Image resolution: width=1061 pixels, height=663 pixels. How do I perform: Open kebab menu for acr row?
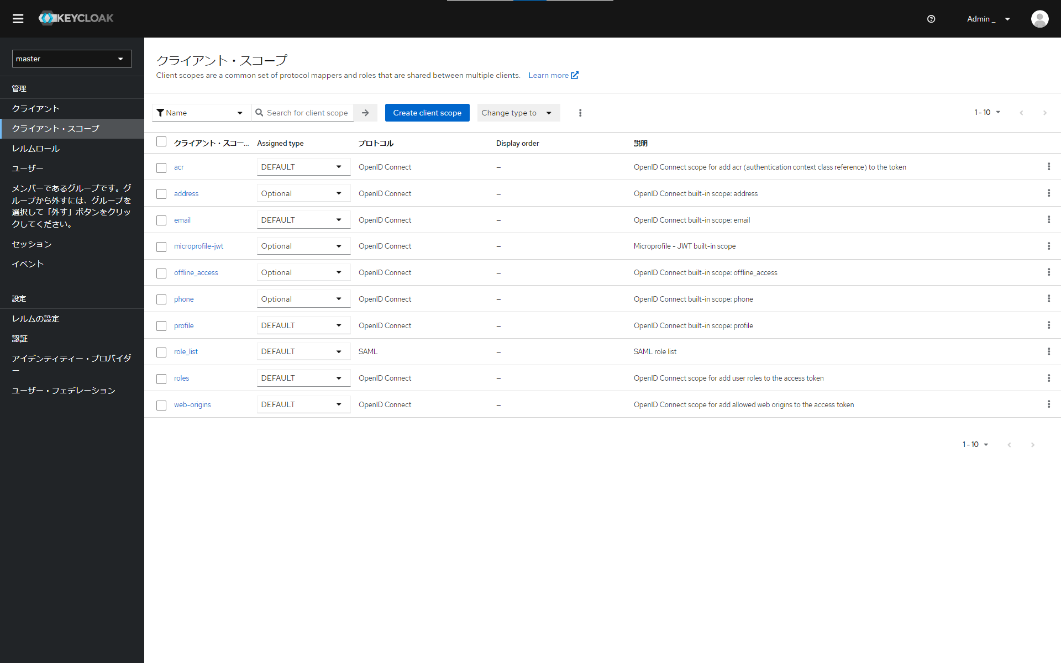pyautogui.click(x=1048, y=167)
